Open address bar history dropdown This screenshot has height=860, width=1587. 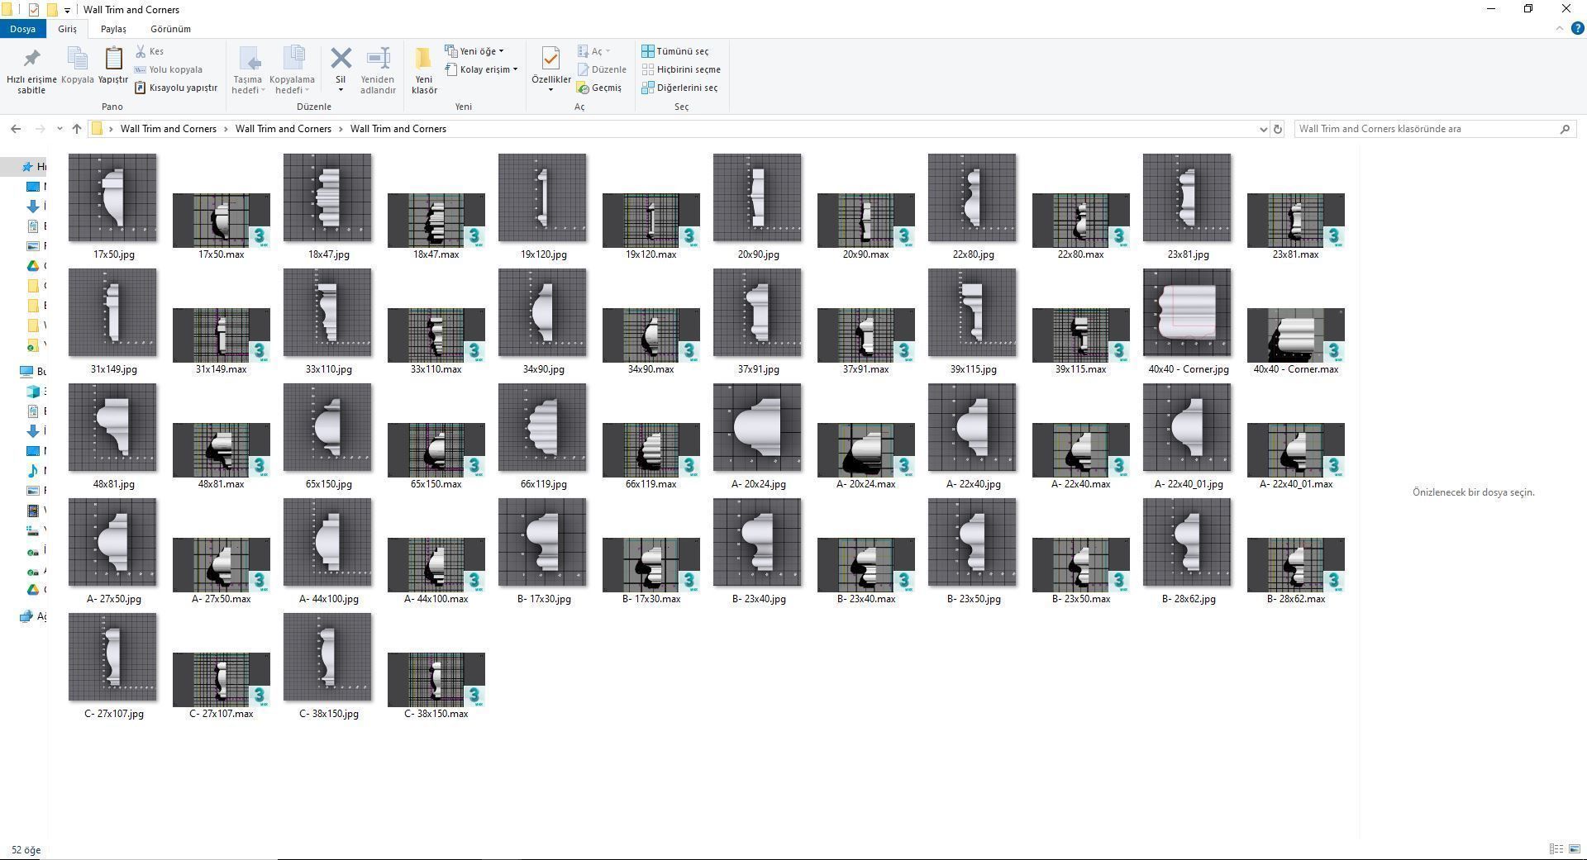click(1263, 129)
